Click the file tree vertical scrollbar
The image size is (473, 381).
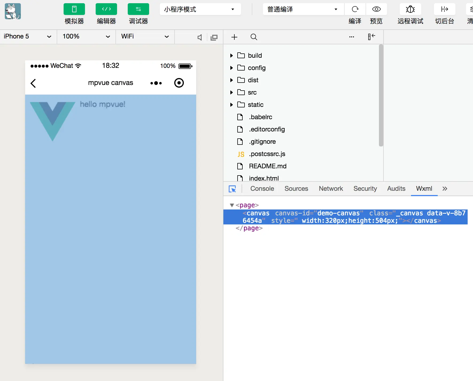[381, 96]
